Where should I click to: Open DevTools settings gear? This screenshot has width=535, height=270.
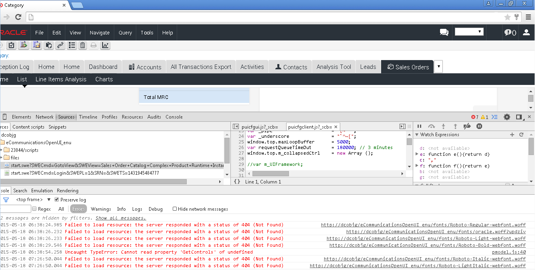coord(507,117)
